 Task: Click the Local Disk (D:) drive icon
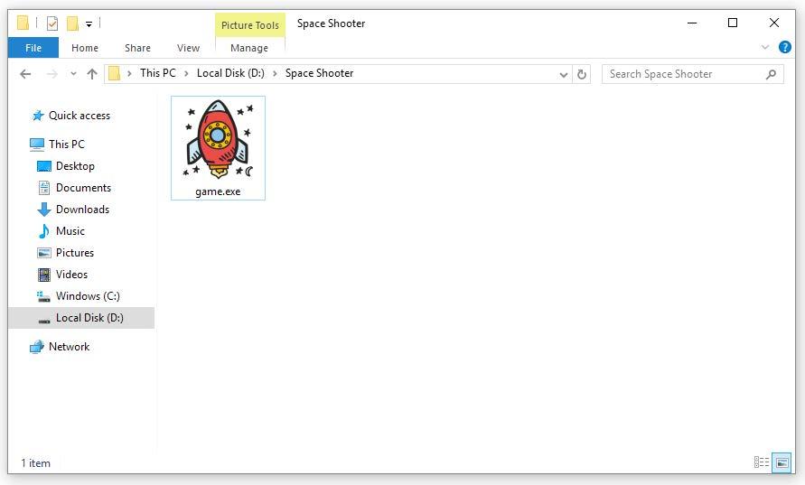[x=44, y=322]
